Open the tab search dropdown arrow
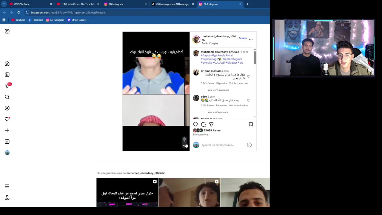This screenshot has height=215, width=382. pos(4,4)
